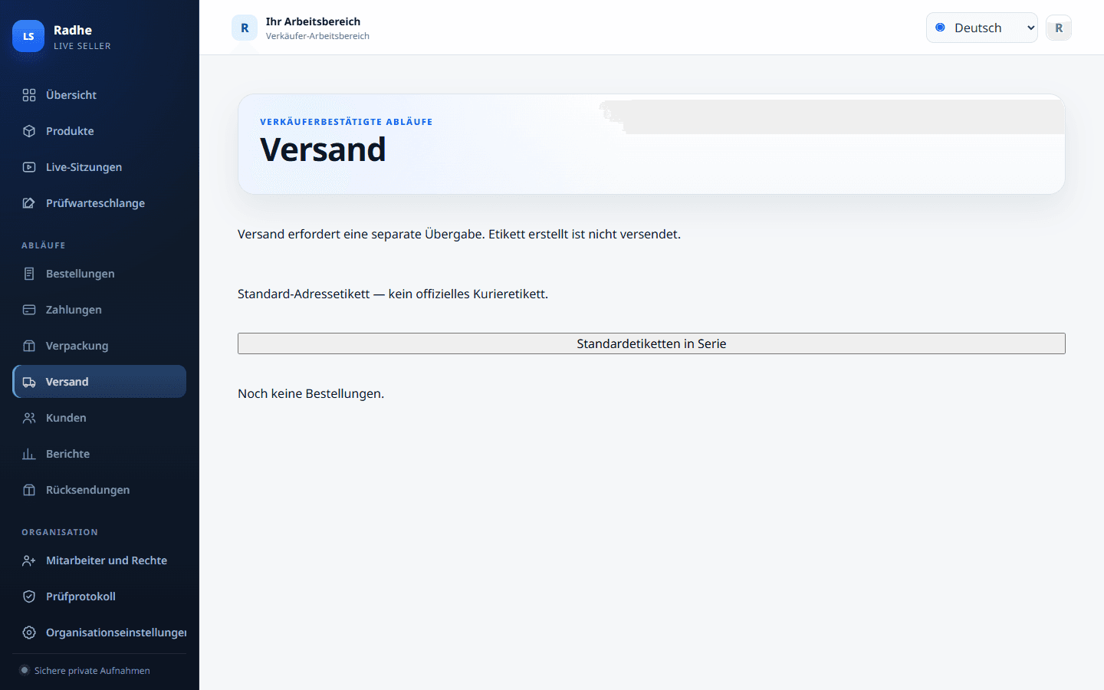
Task: Click 'Sichere private Aufnahmen' status text
Action: click(92, 671)
